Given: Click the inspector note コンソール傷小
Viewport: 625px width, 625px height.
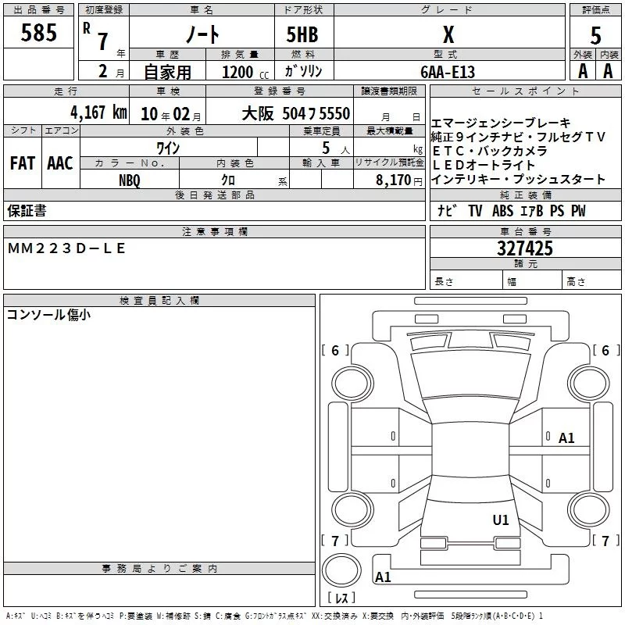Looking at the screenshot, I should 48,315.
